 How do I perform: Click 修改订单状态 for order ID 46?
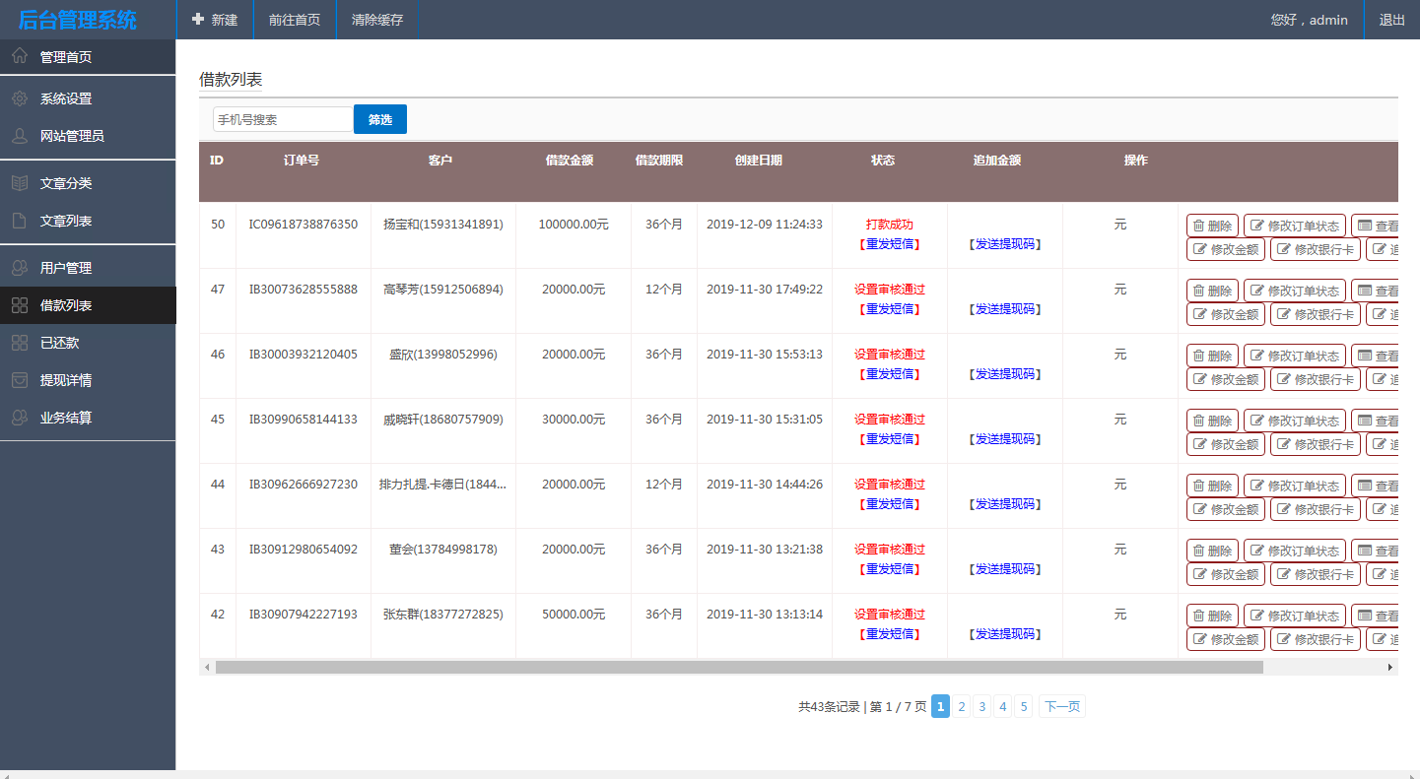[1295, 356]
